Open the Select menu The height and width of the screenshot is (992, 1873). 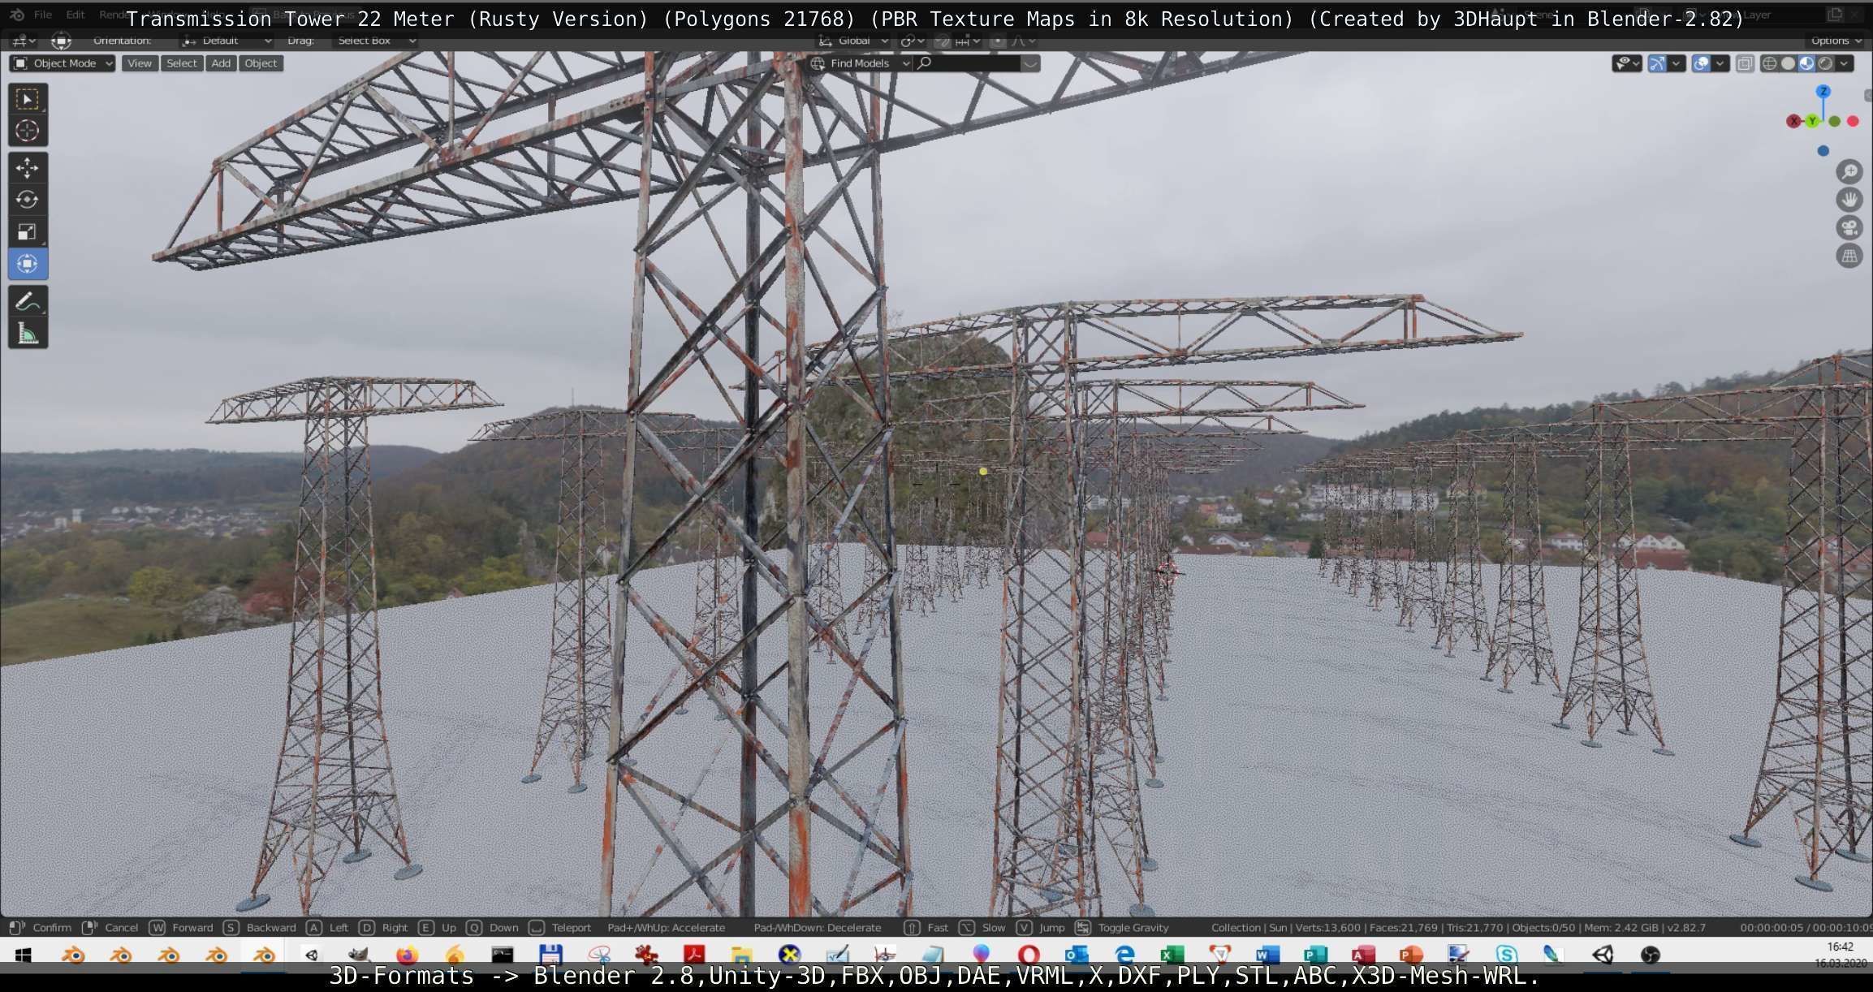pos(182,63)
